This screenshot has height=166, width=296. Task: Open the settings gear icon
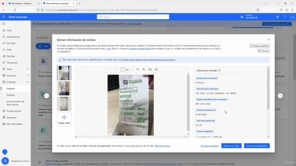click(277, 17)
